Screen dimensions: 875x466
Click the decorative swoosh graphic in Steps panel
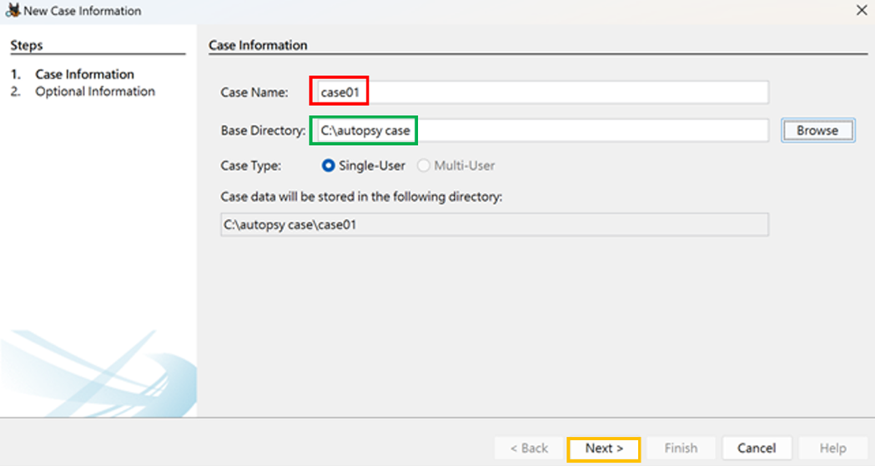(x=98, y=373)
